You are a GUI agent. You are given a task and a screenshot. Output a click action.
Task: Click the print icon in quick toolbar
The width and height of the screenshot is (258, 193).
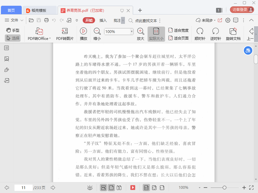[x=46, y=20]
